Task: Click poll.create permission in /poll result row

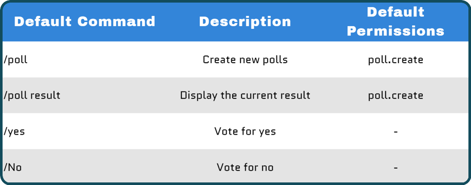Action: (395, 96)
